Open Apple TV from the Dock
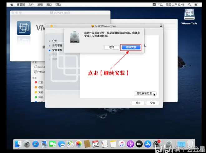Screen dimensions: 206x153 click(139, 144)
